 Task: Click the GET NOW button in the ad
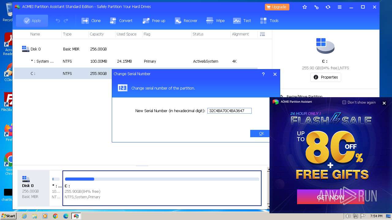coord(330,197)
